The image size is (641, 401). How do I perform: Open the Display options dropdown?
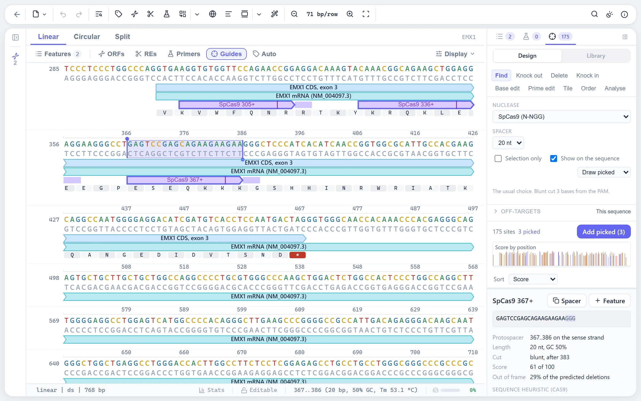tap(455, 54)
